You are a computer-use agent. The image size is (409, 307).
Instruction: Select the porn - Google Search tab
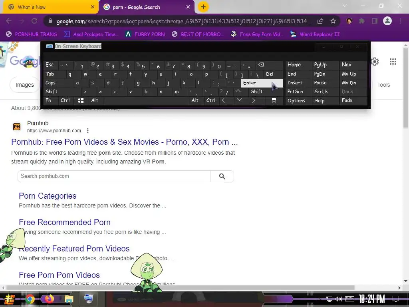click(146, 7)
